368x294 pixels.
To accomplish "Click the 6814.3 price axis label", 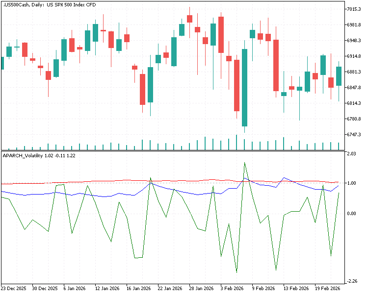I will [x=354, y=103].
